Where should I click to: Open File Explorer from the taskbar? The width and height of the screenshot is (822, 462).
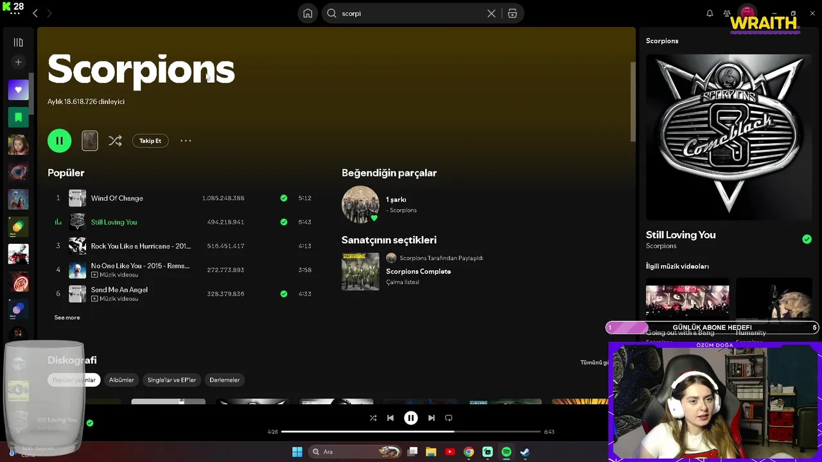(431, 452)
